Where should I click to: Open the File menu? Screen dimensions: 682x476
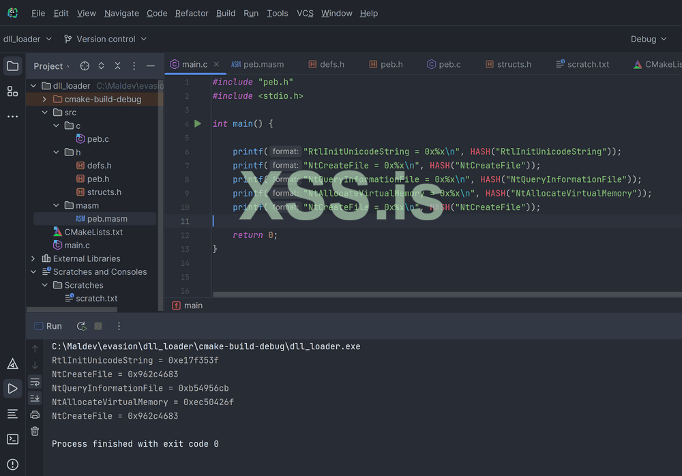click(38, 14)
